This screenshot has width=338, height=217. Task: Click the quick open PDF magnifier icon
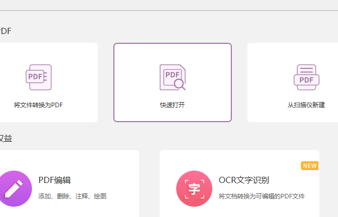point(173,77)
